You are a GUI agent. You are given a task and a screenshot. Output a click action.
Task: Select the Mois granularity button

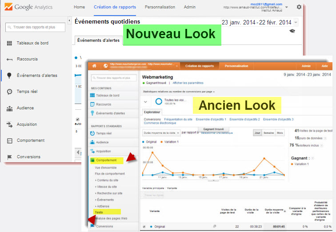pyautogui.click(x=280, y=133)
